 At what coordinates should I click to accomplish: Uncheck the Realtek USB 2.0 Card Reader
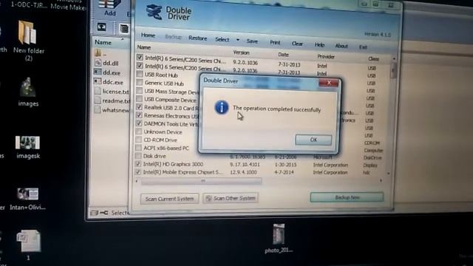pos(139,107)
